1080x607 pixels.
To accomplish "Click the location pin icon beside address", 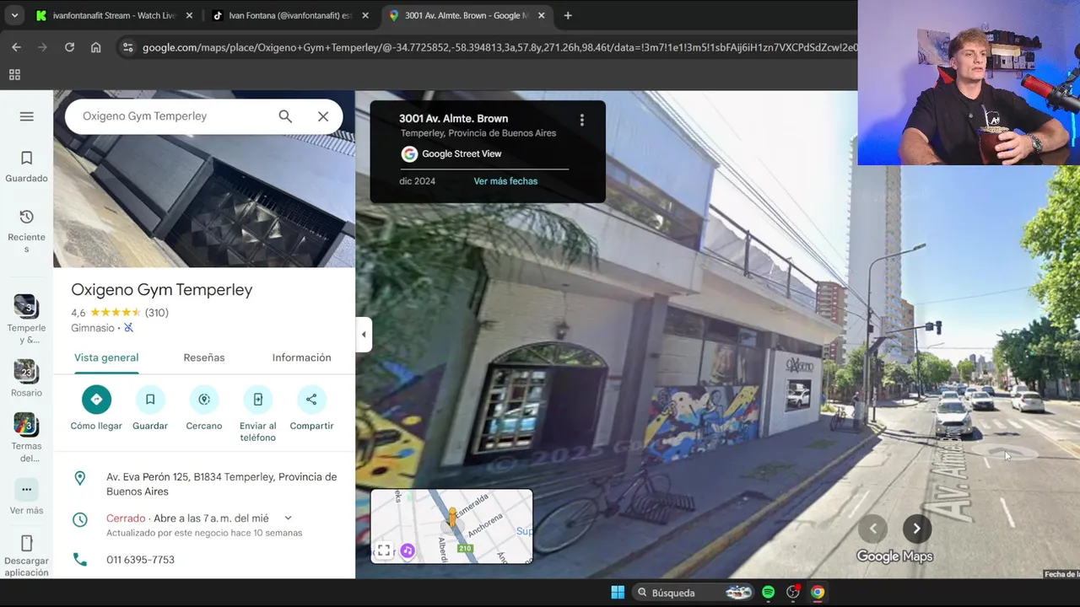I will (80, 478).
